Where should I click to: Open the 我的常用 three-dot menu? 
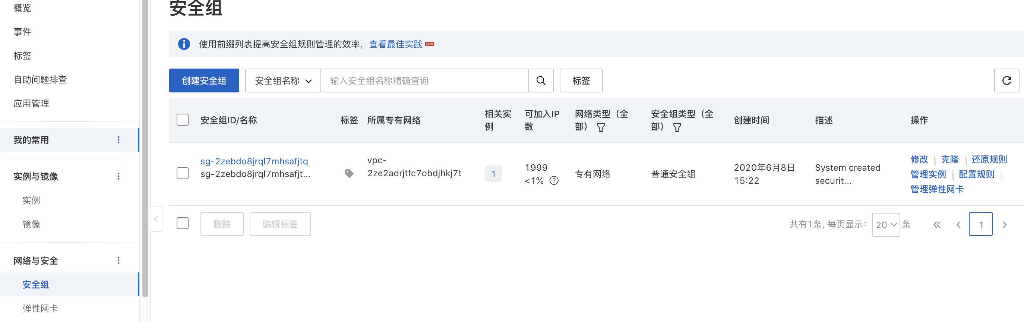click(x=118, y=140)
